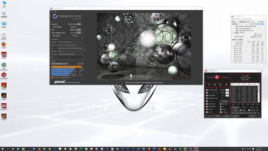Expand Cinebench ranking Details arrow
The width and height of the screenshot is (268, 151).
click(82, 64)
